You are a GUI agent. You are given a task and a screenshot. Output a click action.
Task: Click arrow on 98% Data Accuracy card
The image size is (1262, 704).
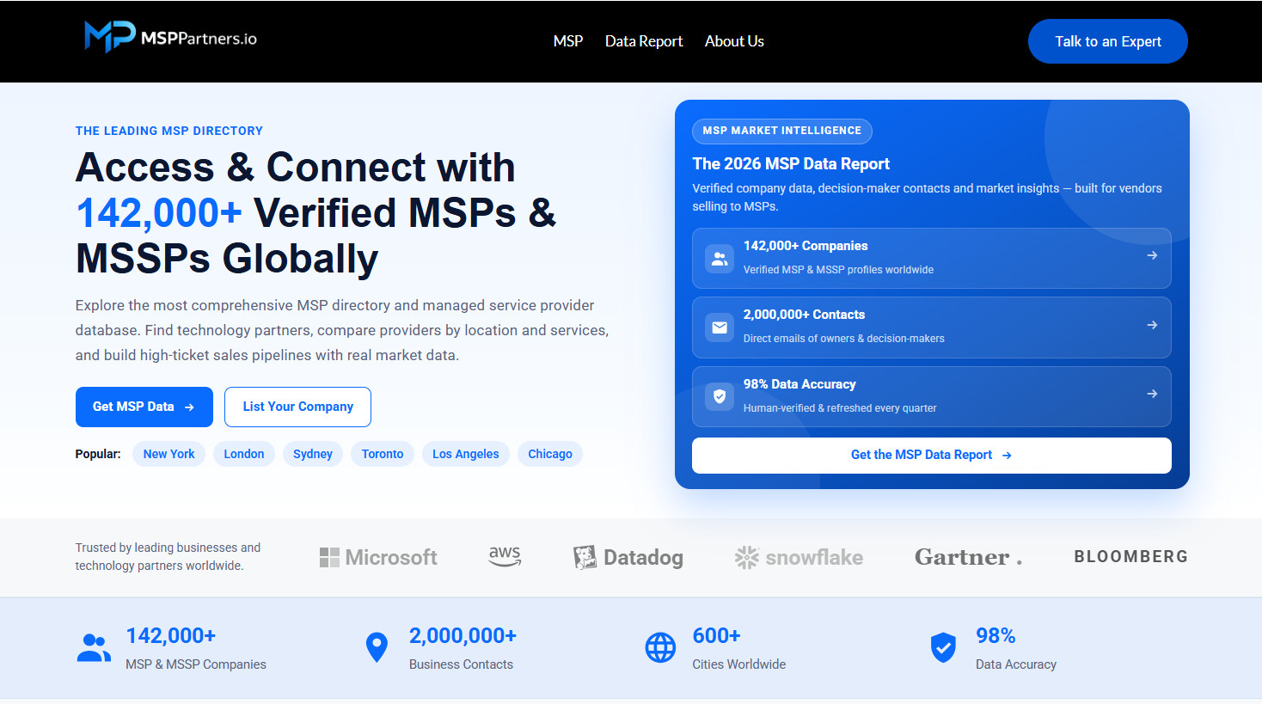coord(1152,394)
